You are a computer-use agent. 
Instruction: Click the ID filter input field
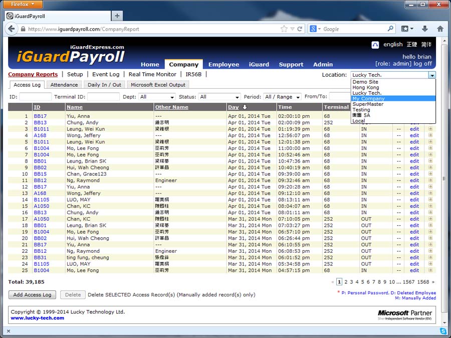[x=36, y=97]
